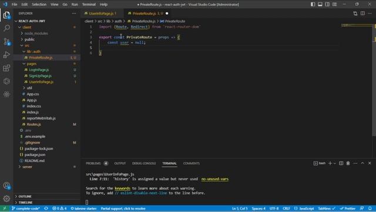Toggle secondary side bar layout icon
The height and width of the screenshot is (212, 376).
click(327, 4)
